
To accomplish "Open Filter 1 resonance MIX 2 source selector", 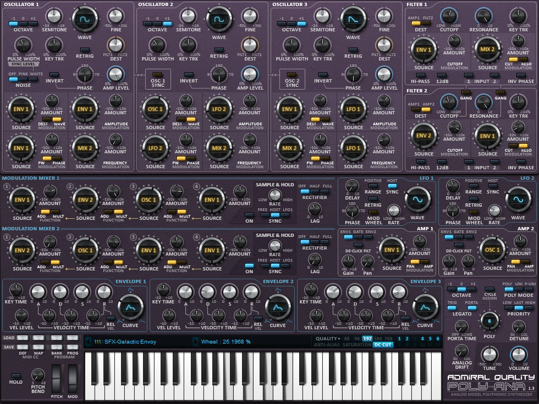I will click(487, 50).
